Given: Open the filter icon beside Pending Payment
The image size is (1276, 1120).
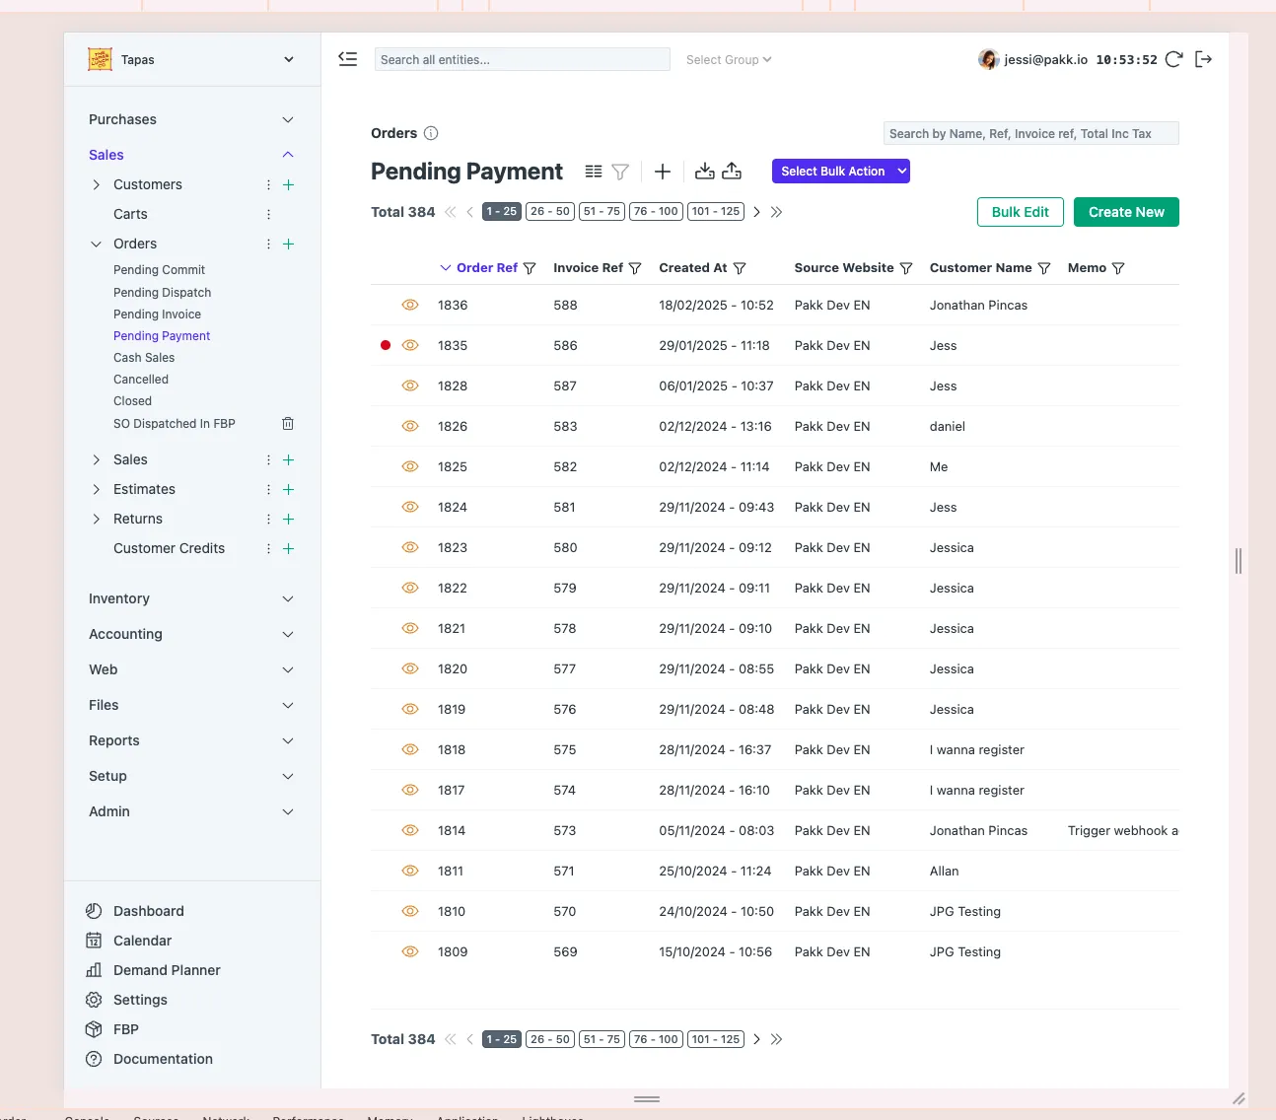Looking at the screenshot, I should (x=620, y=172).
